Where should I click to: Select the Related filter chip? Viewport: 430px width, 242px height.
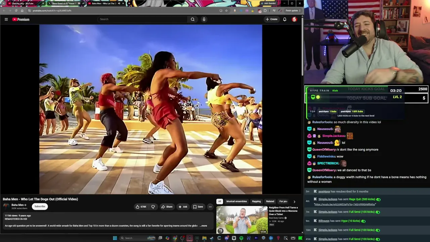[x=270, y=201]
